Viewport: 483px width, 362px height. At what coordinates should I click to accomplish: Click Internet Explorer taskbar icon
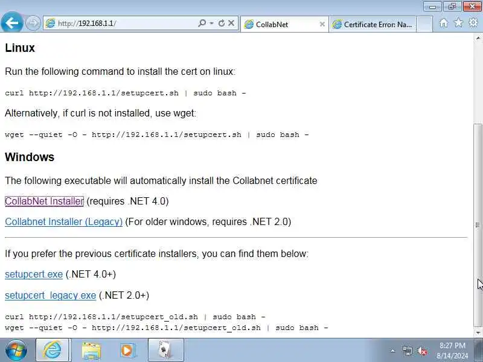pyautogui.click(x=53, y=351)
